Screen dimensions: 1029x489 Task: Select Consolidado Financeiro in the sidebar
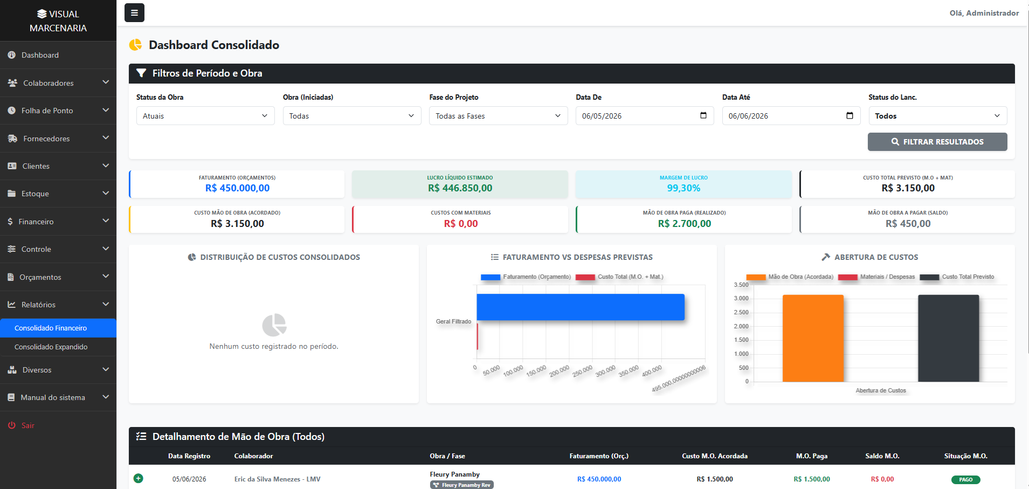[x=58, y=328]
